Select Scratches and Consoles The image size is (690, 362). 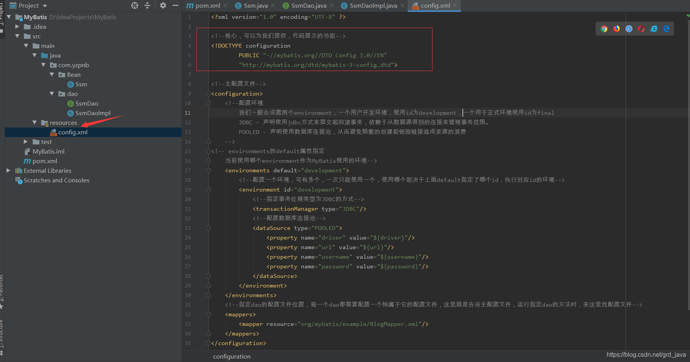(56, 180)
